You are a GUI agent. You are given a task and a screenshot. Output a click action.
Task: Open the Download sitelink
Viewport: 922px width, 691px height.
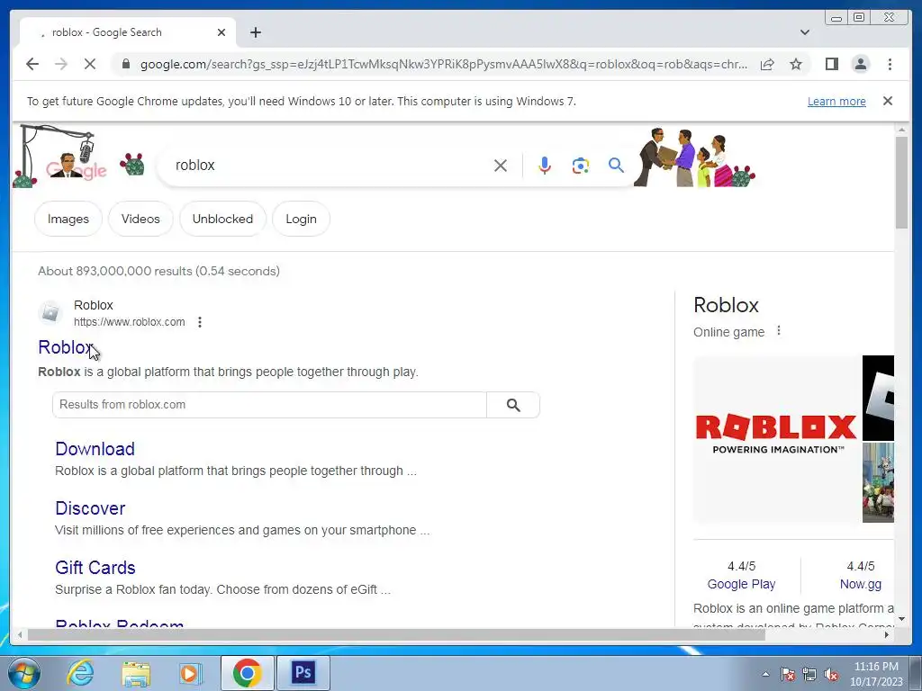(95, 449)
